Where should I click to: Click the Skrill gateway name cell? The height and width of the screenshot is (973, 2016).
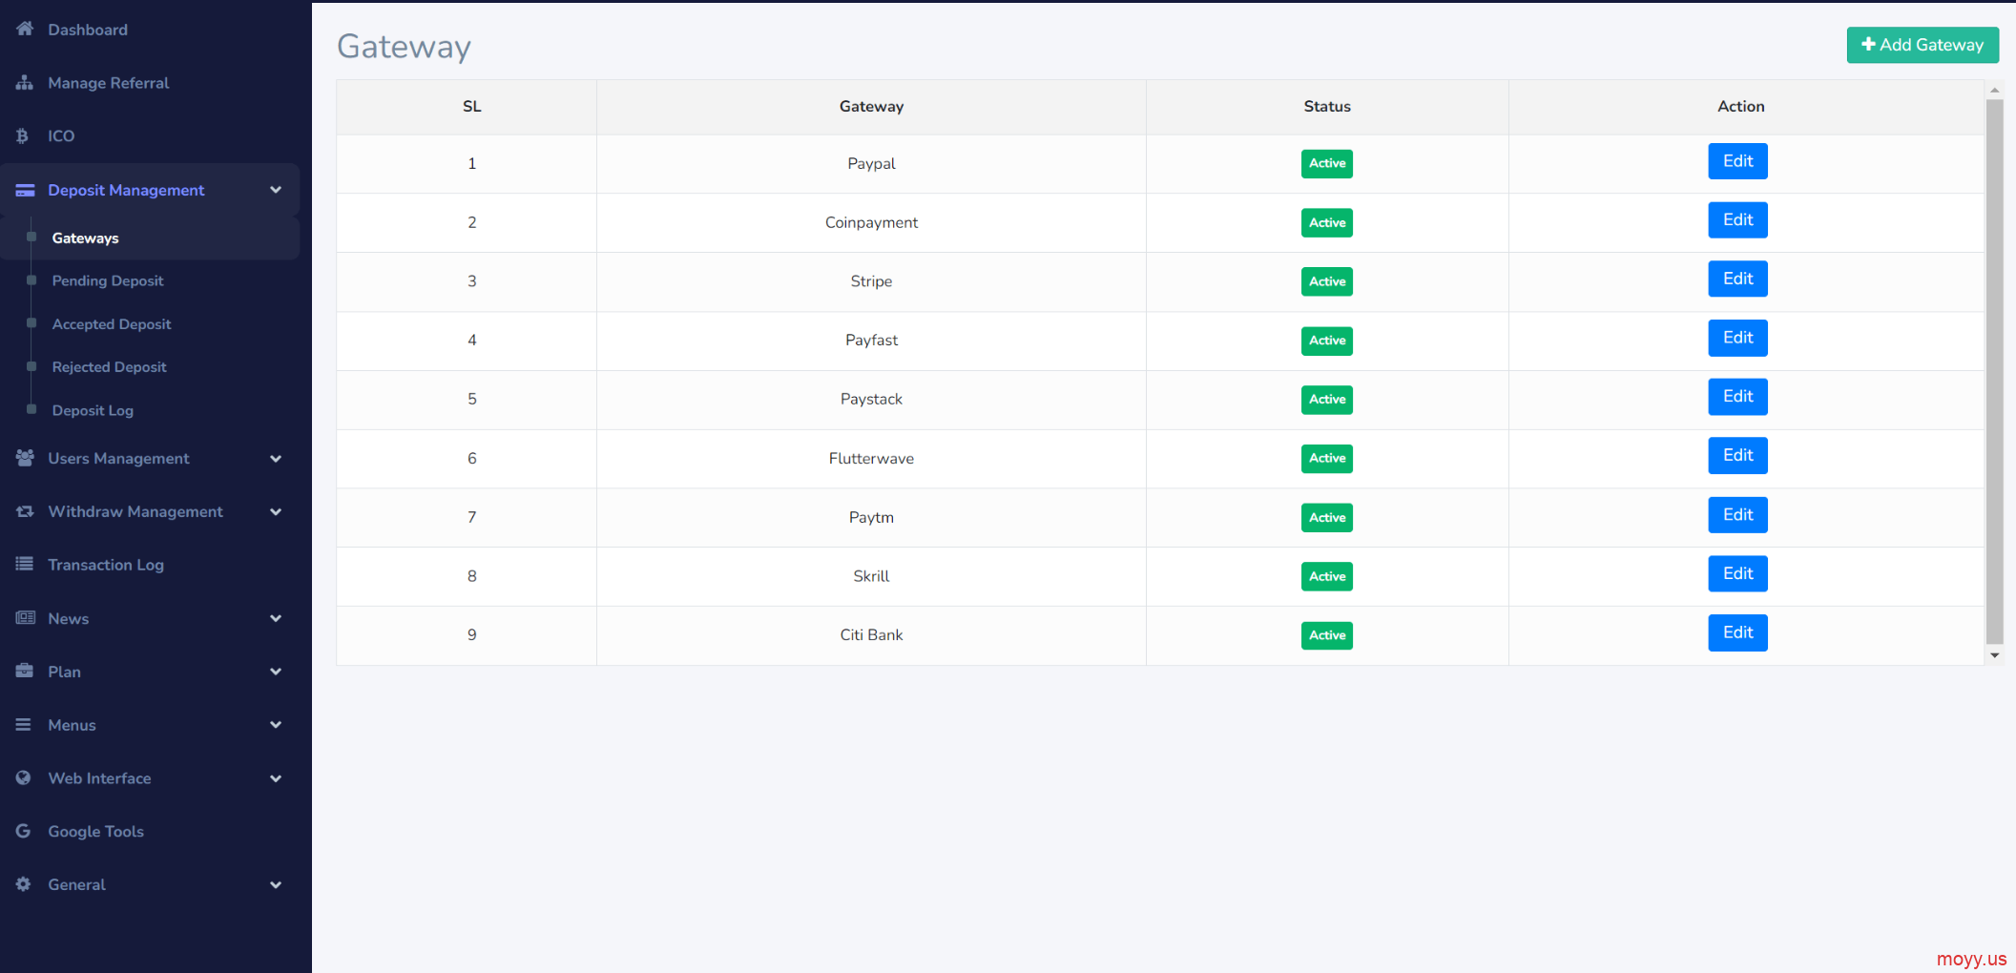[x=871, y=576]
